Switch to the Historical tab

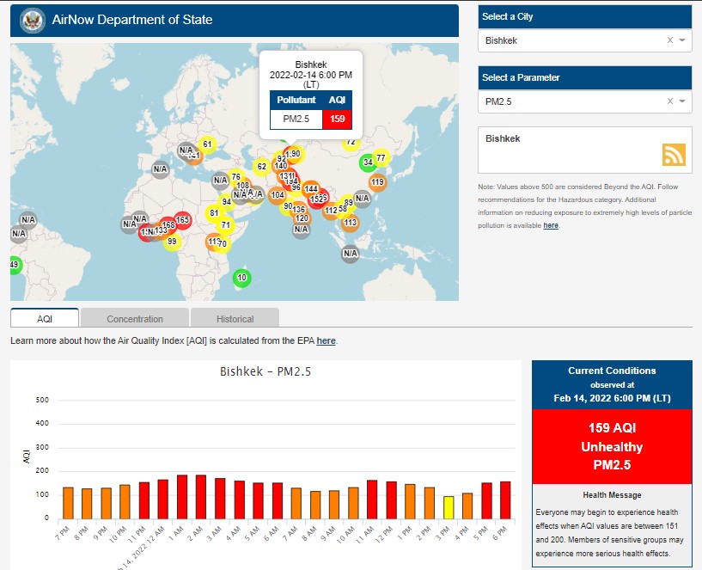pyautogui.click(x=235, y=319)
